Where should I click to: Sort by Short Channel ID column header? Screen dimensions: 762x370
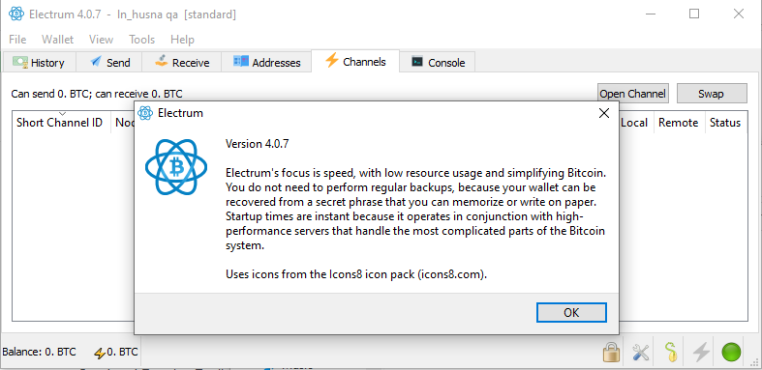[x=59, y=123]
